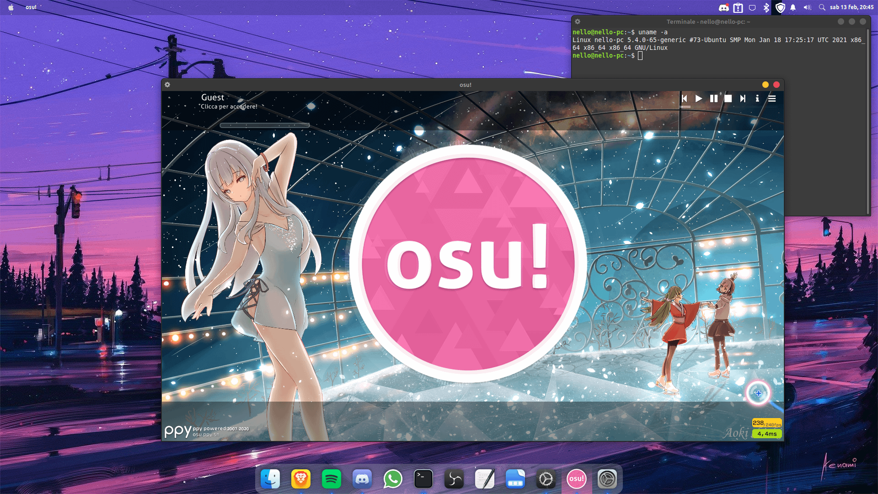Open the clipboard alert tray icon

tap(738, 7)
